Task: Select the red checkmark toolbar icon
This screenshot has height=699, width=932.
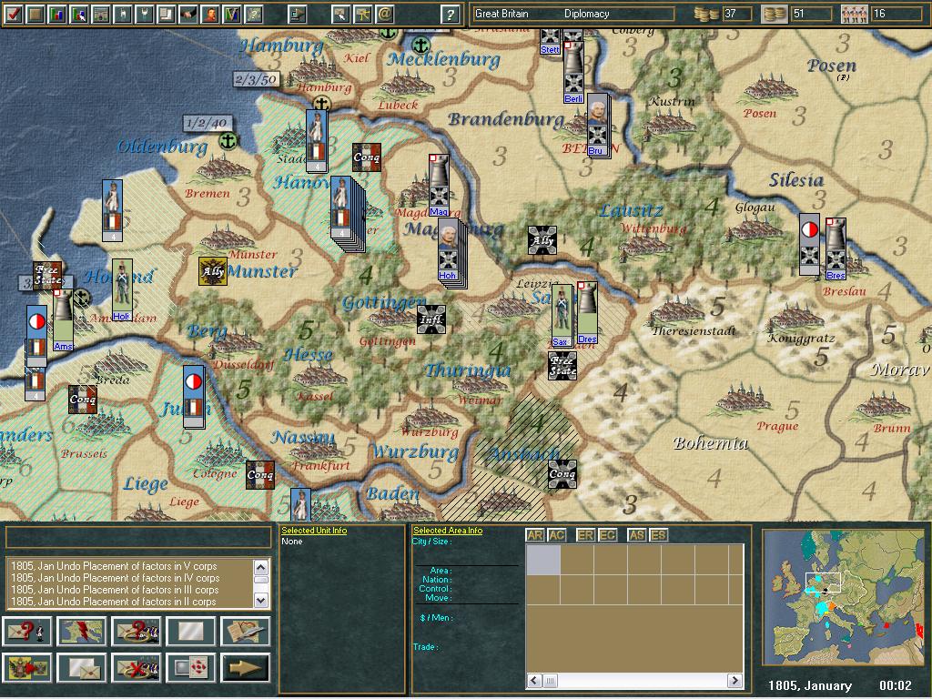Action: pos(13,14)
